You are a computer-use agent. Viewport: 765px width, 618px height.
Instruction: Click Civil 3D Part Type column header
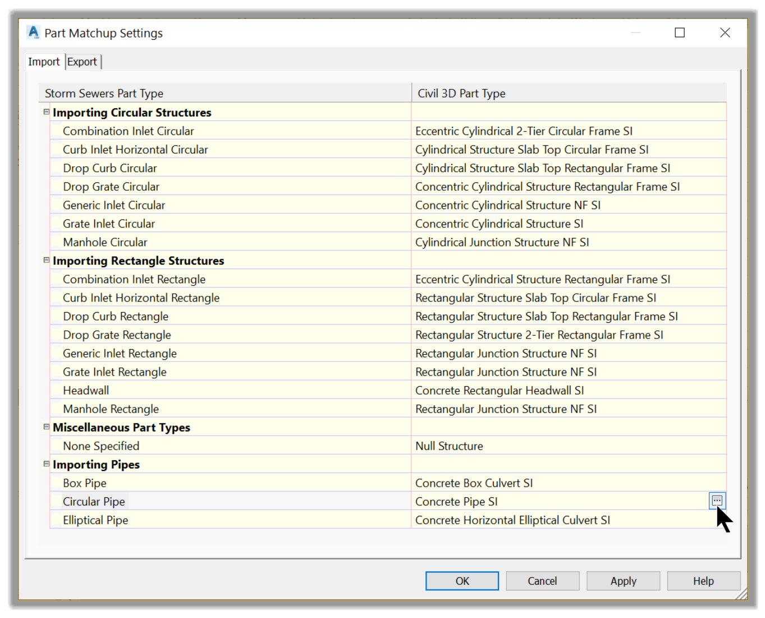569,93
